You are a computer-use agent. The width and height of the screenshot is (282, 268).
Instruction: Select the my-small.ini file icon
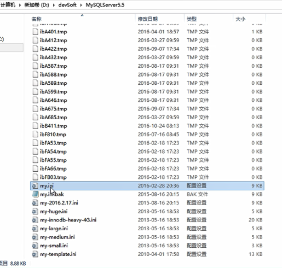click(35, 246)
